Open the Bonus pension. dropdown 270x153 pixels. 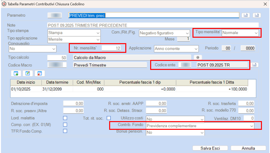(175, 132)
